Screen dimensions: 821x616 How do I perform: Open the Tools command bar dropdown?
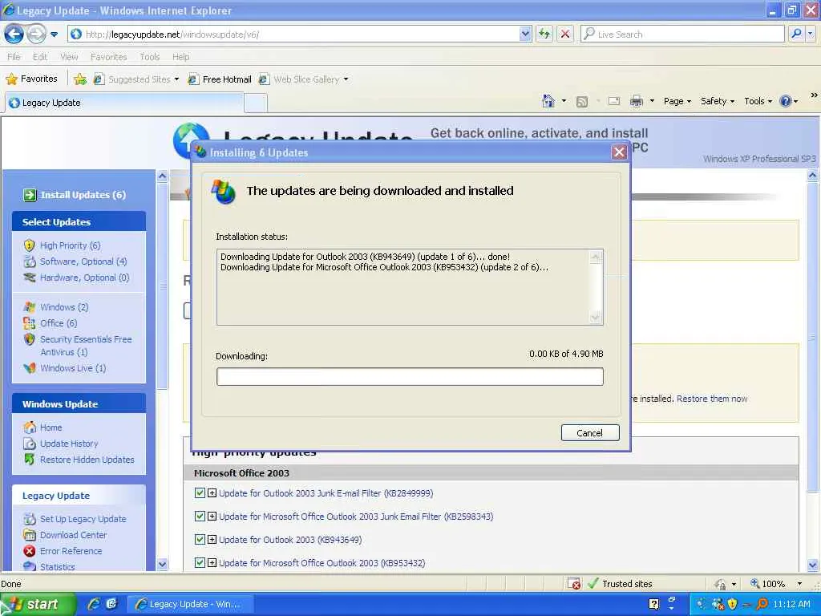pos(758,101)
